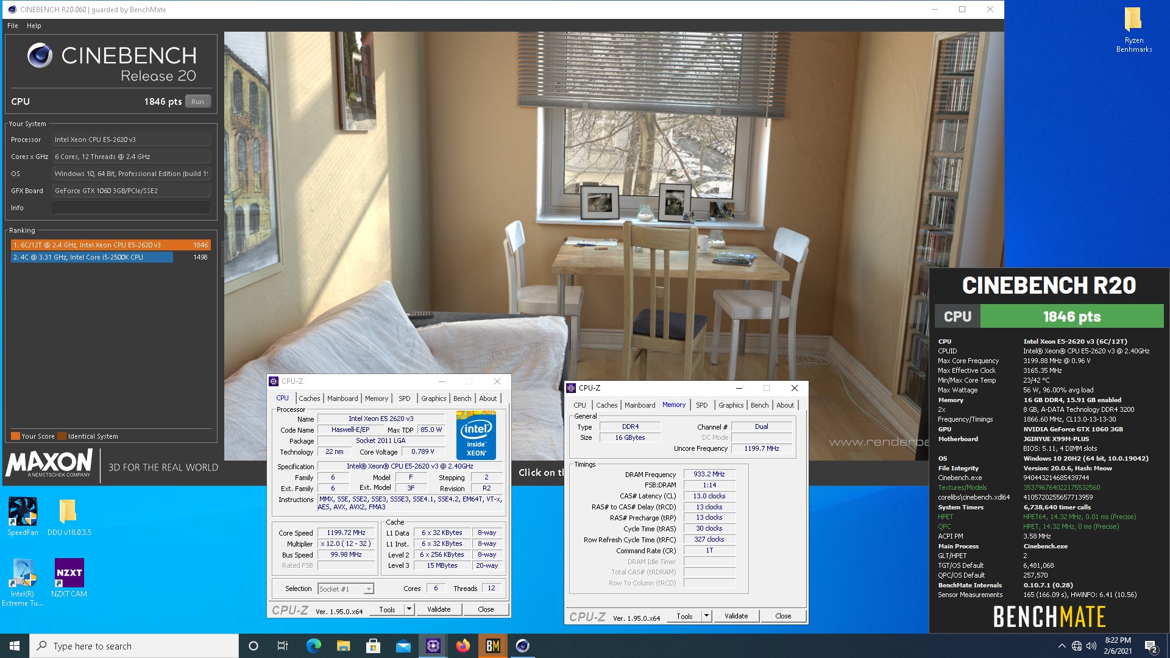This screenshot has height=658, width=1170.
Task: Open Task View in the taskbar
Action: [x=283, y=646]
